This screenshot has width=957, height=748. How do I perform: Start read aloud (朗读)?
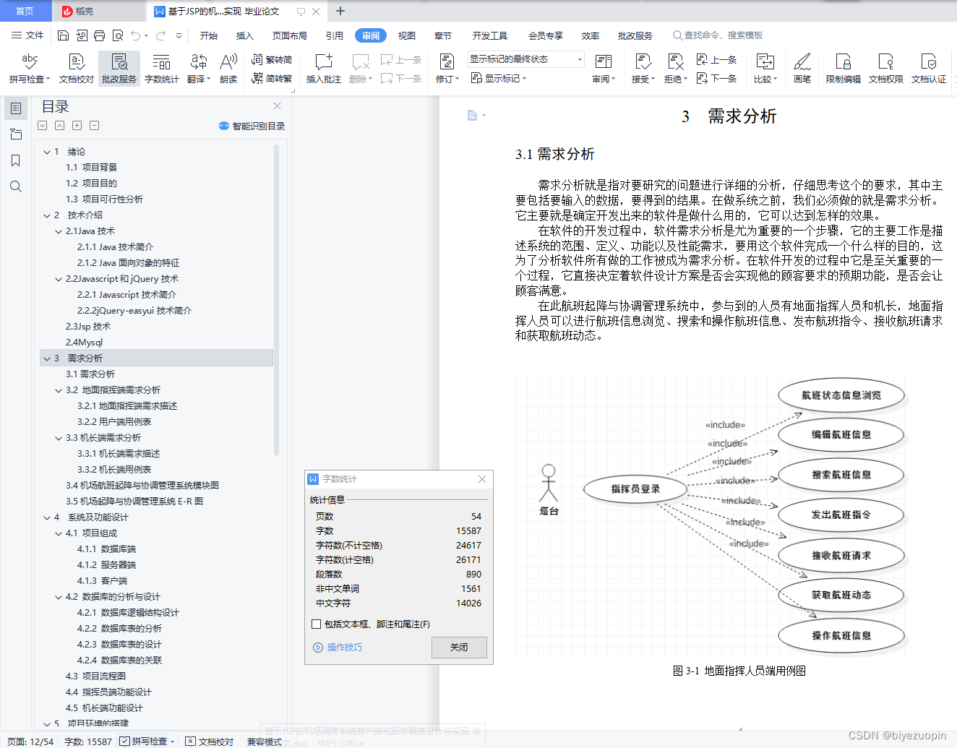pyautogui.click(x=228, y=69)
